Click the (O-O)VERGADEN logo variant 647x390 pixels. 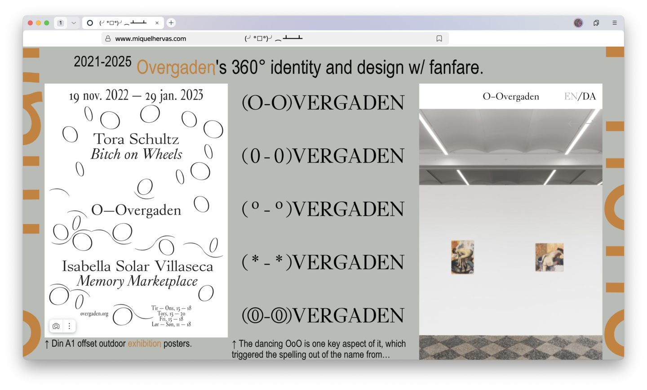pos(323,103)
